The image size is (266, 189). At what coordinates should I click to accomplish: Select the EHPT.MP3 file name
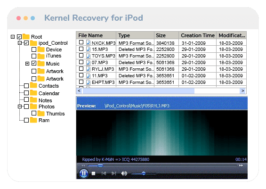(103, 82)
